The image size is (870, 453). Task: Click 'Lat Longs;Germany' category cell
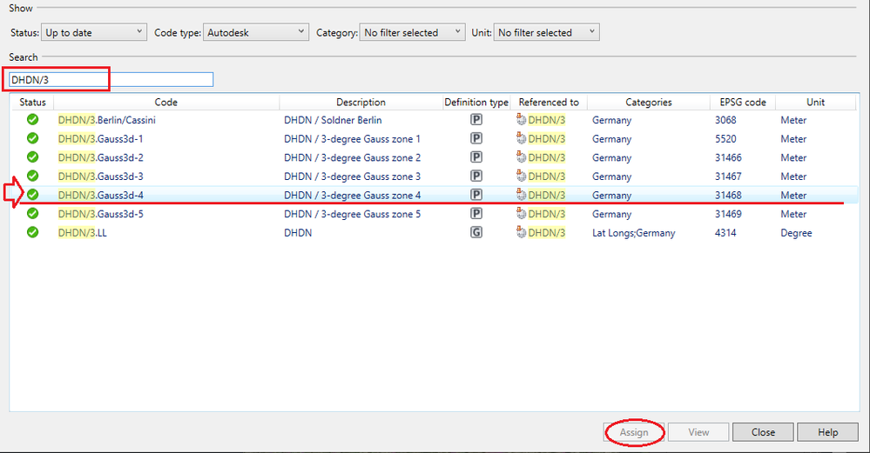[634, 233]
